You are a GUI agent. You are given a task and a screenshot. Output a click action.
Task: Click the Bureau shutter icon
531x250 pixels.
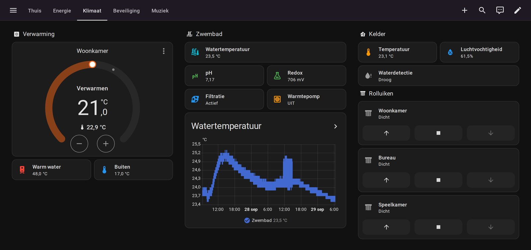368,160
